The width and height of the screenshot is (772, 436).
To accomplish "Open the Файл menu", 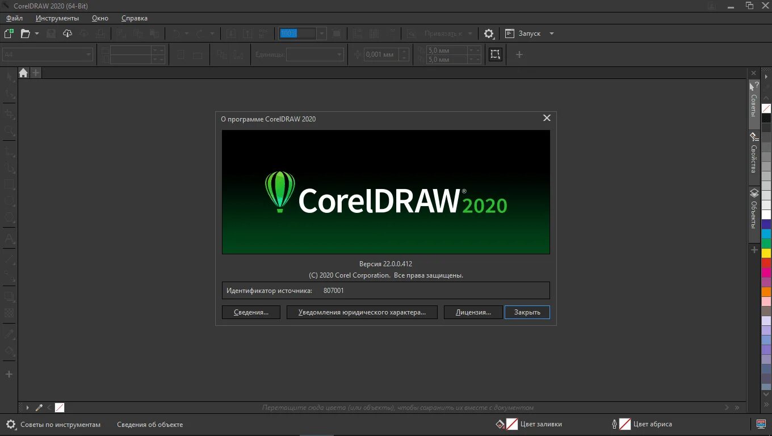I will [x=14, y=18].
